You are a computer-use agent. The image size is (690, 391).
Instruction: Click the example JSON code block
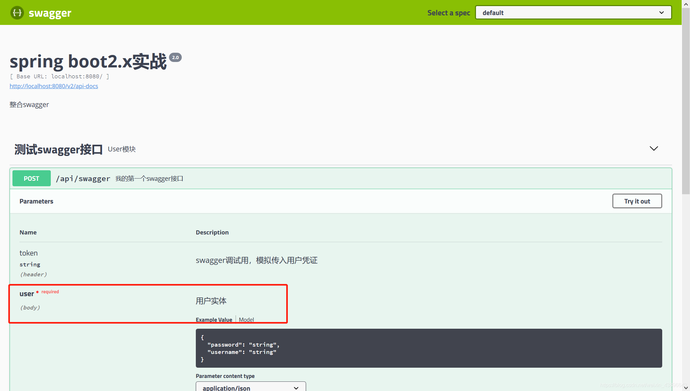(x=428, y=348)
